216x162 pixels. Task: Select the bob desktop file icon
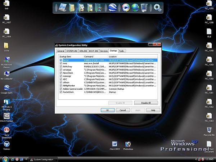click(x=6, y=5)
